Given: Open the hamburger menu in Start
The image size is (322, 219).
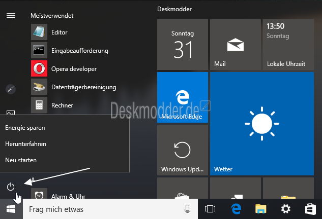Looking at the screenshot, I should pos(11,16).
